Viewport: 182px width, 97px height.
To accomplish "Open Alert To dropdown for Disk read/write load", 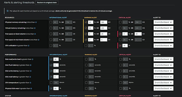I will (x=163, y=59).
